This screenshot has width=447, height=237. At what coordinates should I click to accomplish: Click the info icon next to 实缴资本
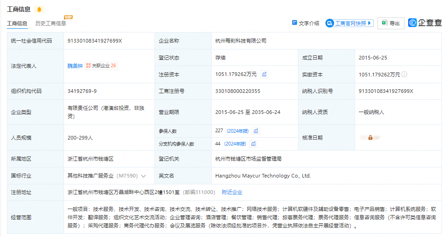point(404,74)
